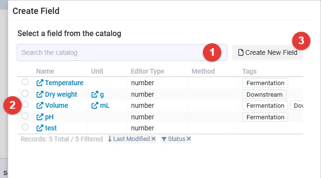
Task: Open the Dry weight field link
Action: [x=61, y=94]
